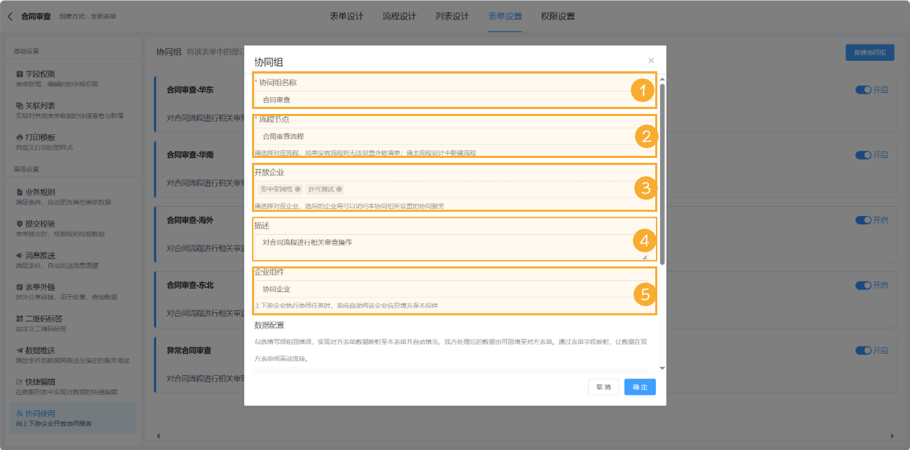This screenshot has width=910, height=450.
Task: Click the 确定 confirm button
Action: click(639, 386)
